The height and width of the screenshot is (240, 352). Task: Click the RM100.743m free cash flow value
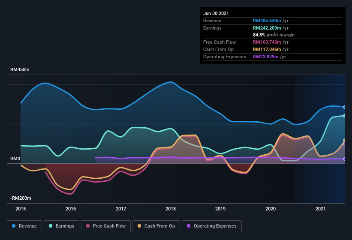pyautogui.click(x=267, y=42)
